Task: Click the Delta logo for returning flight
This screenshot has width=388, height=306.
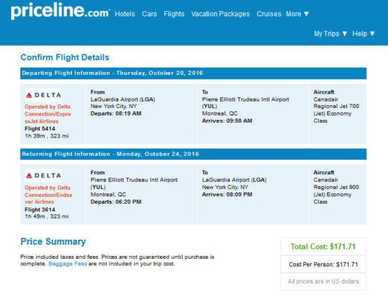Action: [x=43, y=176]
